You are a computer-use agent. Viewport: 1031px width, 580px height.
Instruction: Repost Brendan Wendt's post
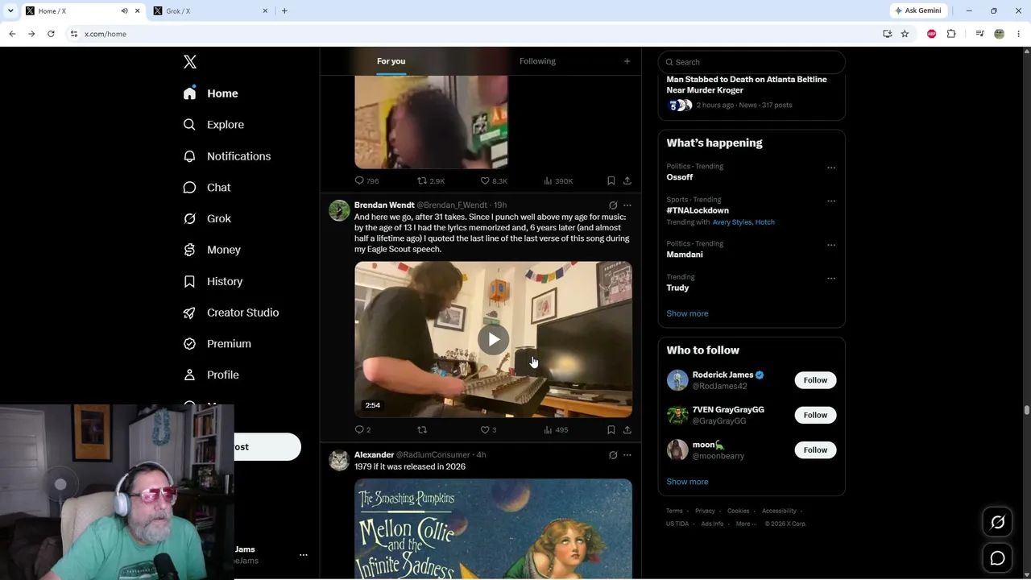[422, 430]
